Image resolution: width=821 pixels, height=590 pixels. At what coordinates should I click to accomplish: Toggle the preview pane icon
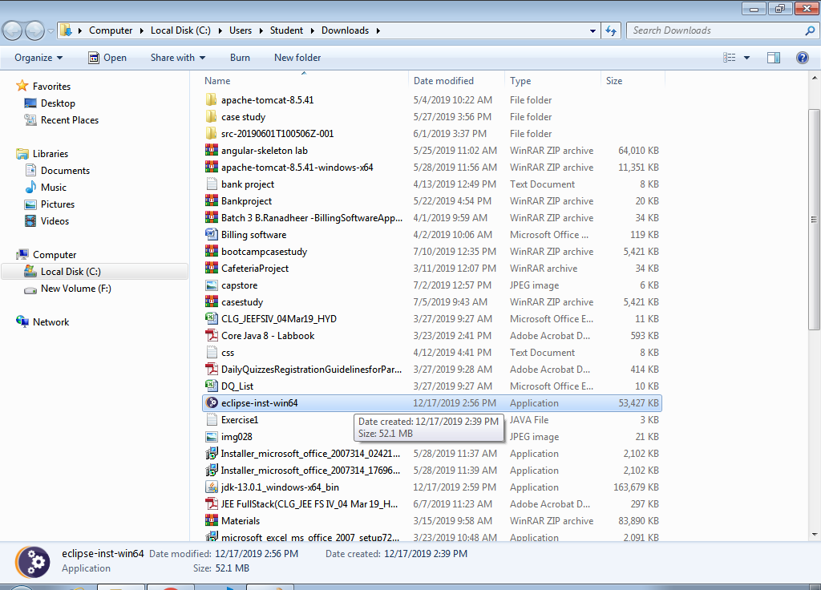pos(774,58)
